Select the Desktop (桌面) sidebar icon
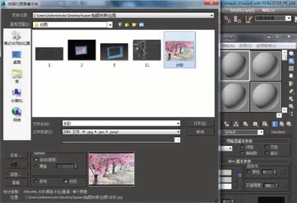Screen dimensions: 297x203 pyautogui.click(x=17, y=57)
